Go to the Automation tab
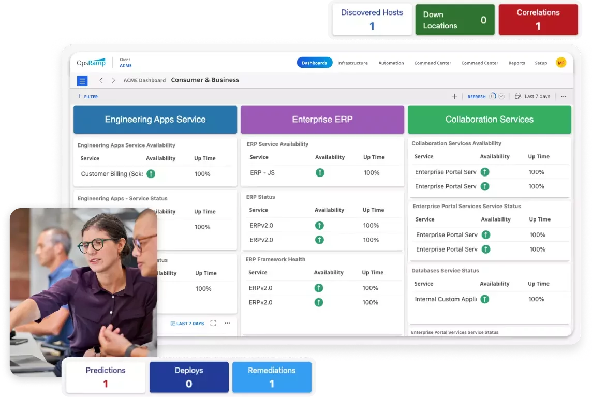The height and width of the screenshot is (397, 592). (391, 63)
